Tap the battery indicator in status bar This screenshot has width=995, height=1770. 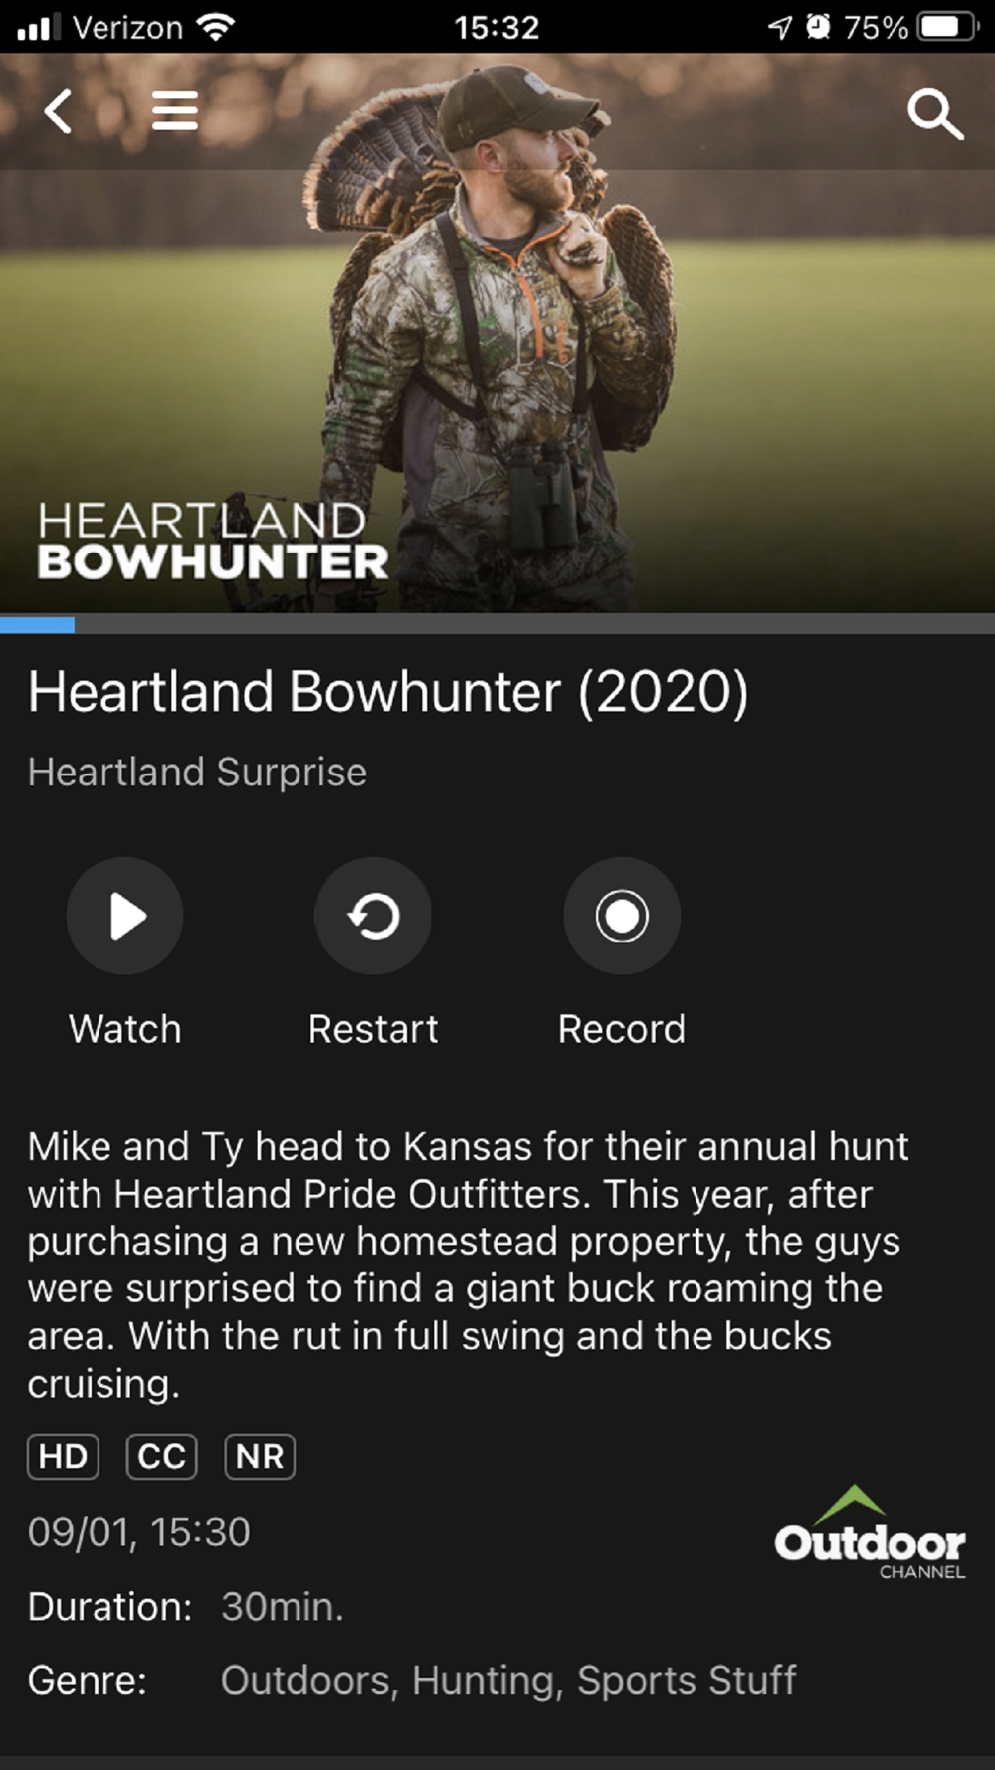point(948,27)
